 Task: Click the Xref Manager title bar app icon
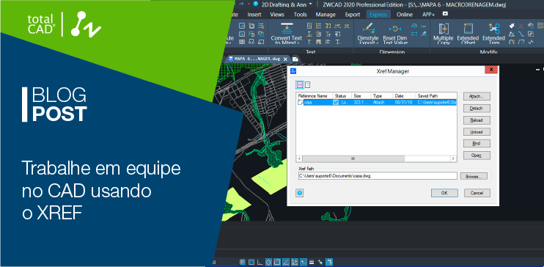coord(293,71)
